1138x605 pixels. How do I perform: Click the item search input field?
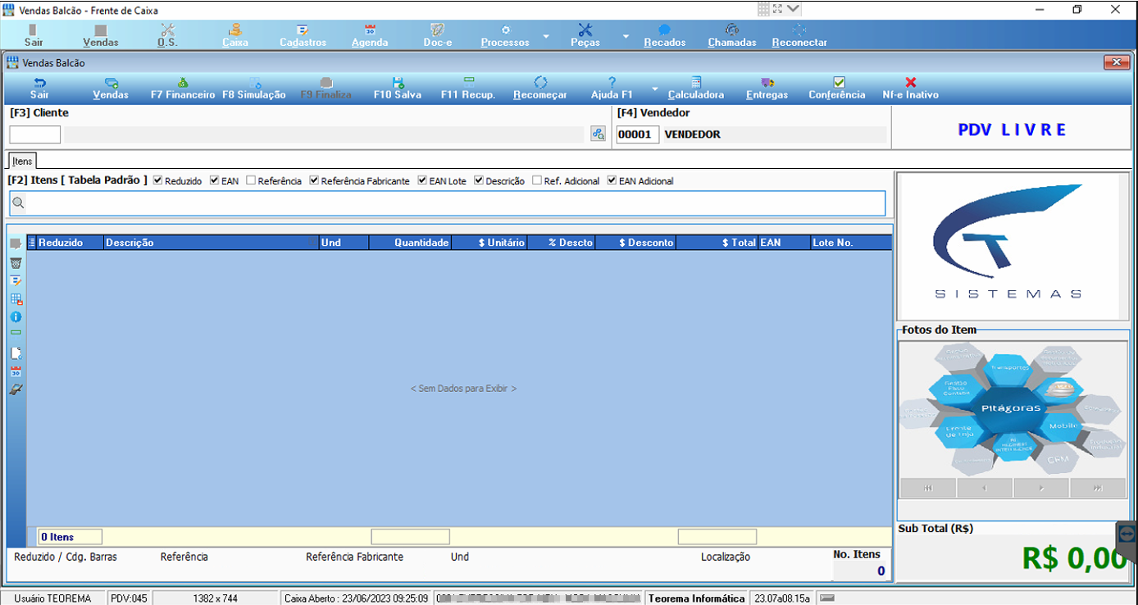click(448, 202)
